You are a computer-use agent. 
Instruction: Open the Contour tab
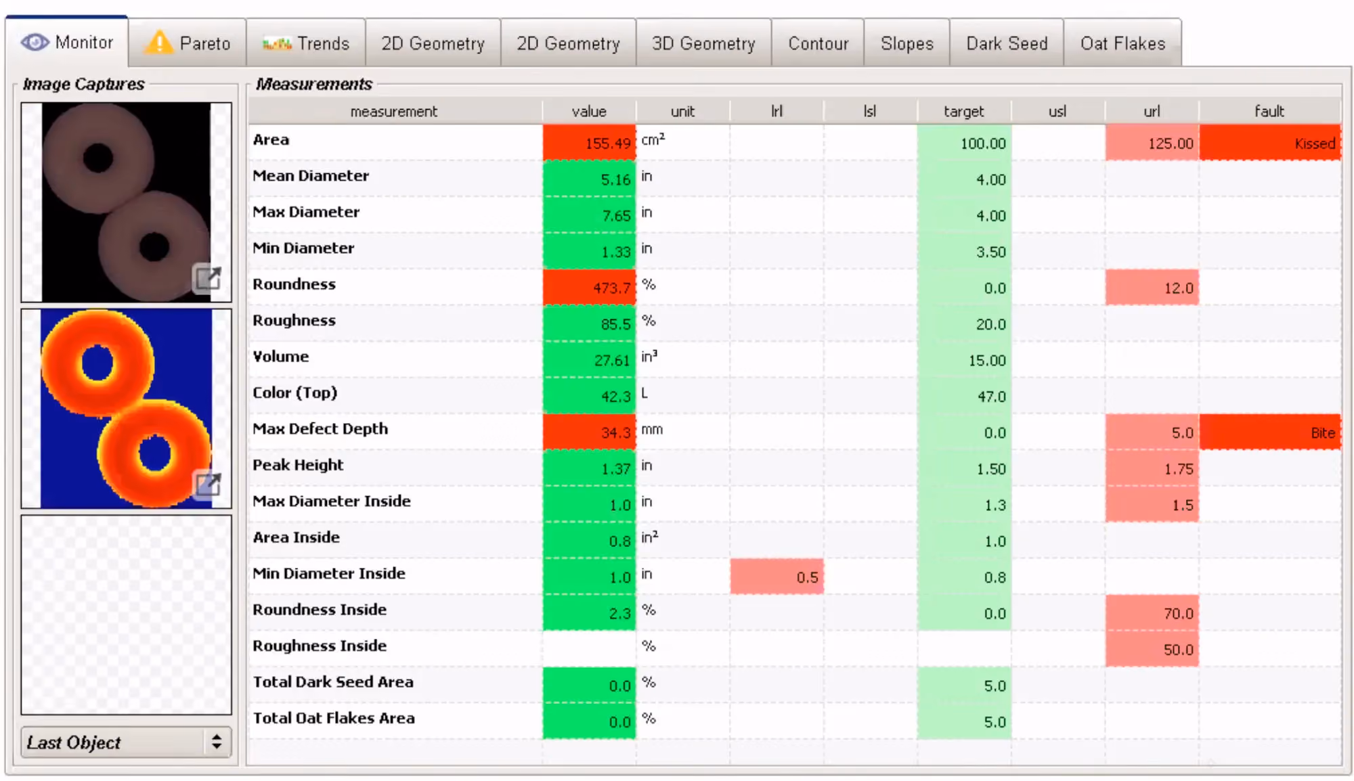818,43
